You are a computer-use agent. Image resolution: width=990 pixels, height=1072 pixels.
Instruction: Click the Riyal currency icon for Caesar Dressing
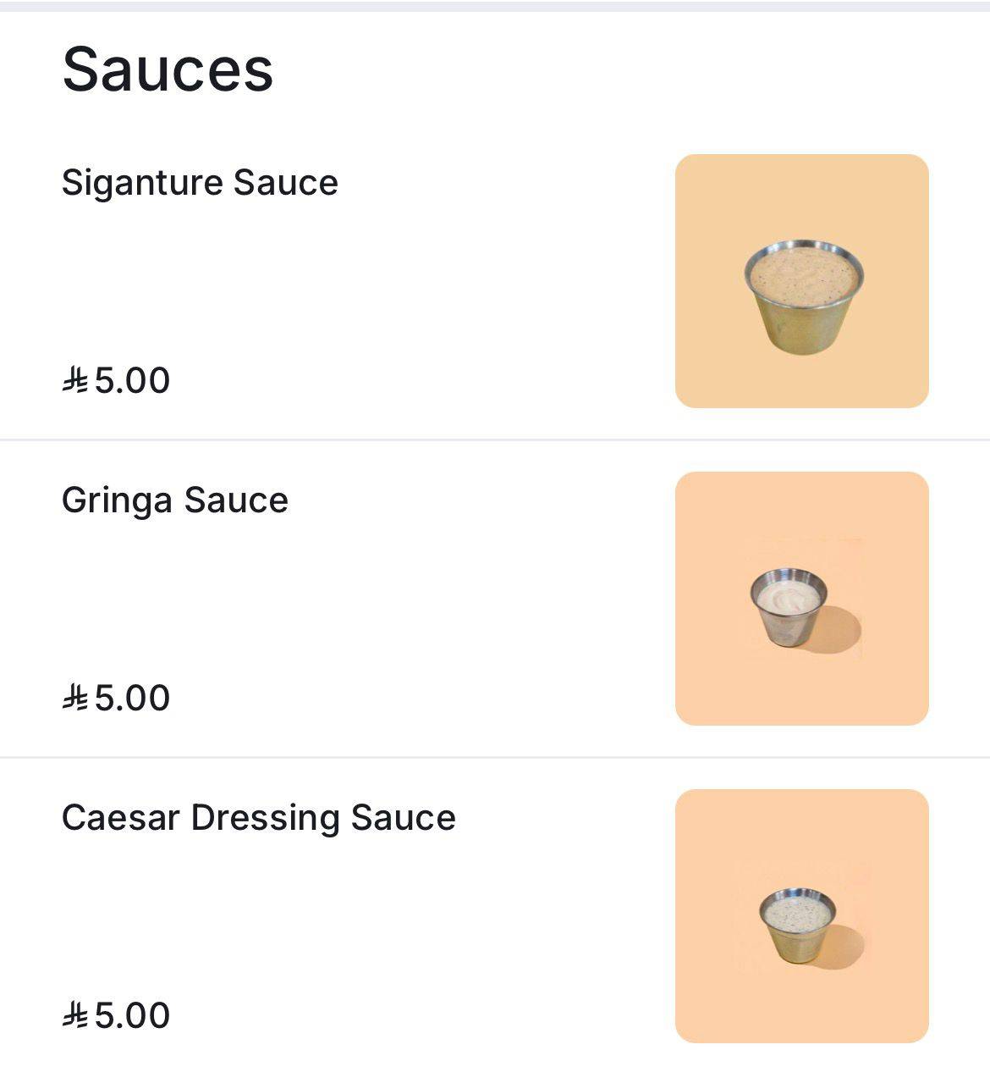point(74,1015)
